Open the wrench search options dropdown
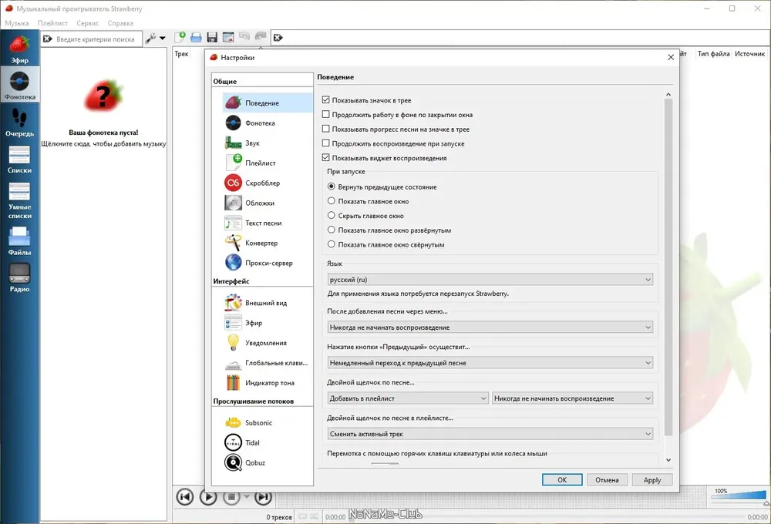This screenshot has width=771, height=524. (156, 38)
